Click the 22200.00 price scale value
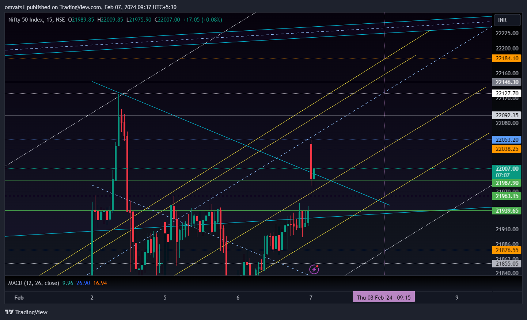 point(507,49)
